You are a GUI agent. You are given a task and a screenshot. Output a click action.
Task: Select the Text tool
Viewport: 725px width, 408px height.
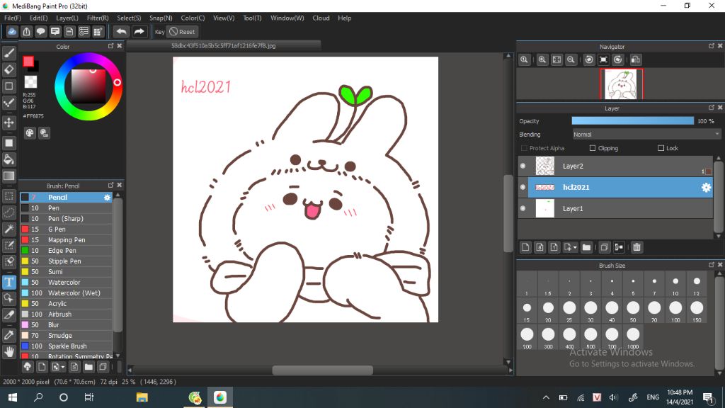tap(8, 282)
